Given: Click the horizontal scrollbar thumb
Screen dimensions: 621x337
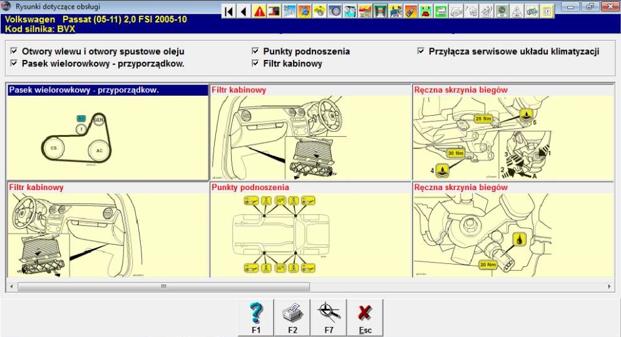Looking at the screenshot, I should (x=163, y=286).
